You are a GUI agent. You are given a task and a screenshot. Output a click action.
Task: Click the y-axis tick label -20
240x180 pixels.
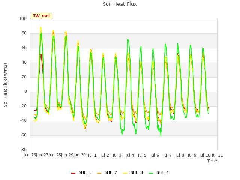(23, 106)
